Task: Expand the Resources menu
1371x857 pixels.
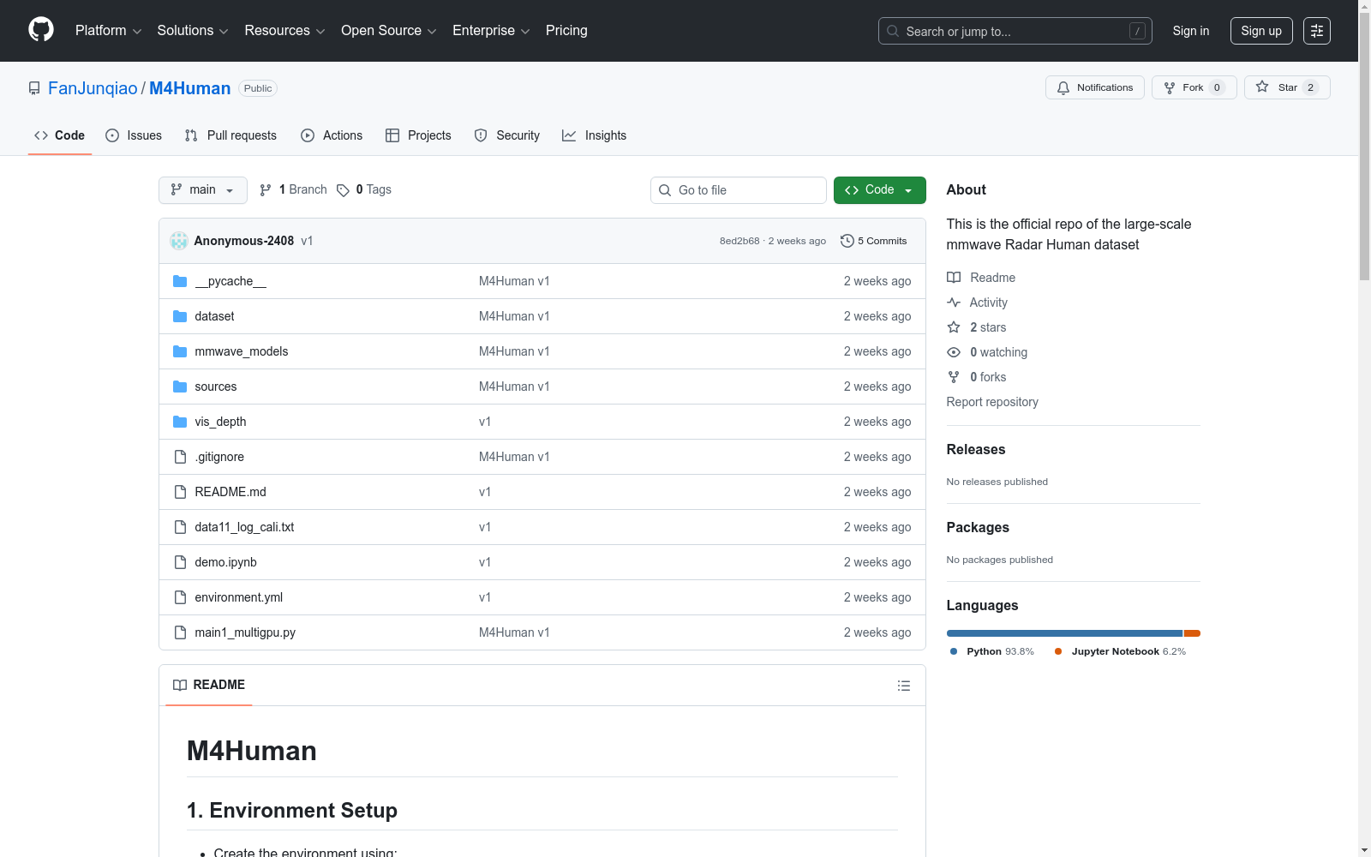Action: [285, 31]
